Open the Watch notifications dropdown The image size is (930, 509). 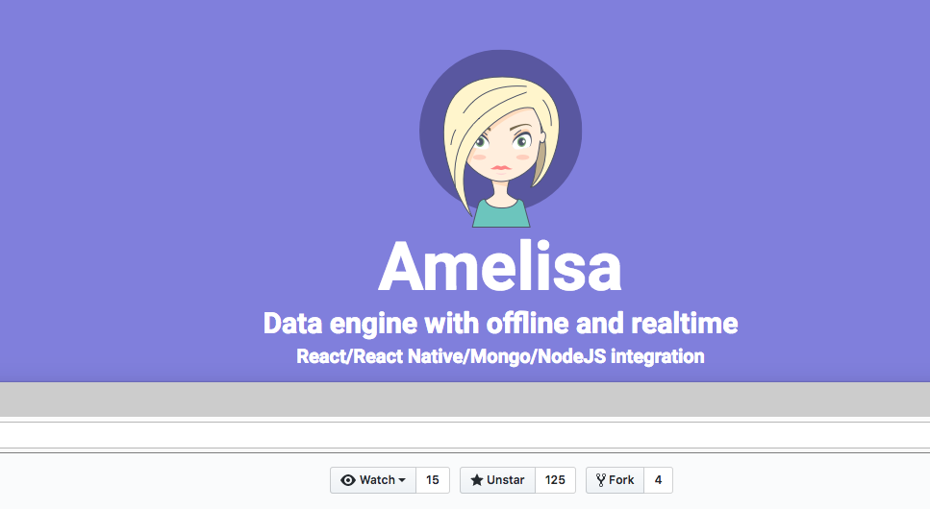pyautogui.click(x=373, y=480)
